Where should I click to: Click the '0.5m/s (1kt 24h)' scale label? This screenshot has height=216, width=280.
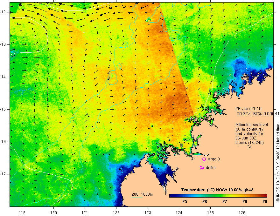pos(249,143)
